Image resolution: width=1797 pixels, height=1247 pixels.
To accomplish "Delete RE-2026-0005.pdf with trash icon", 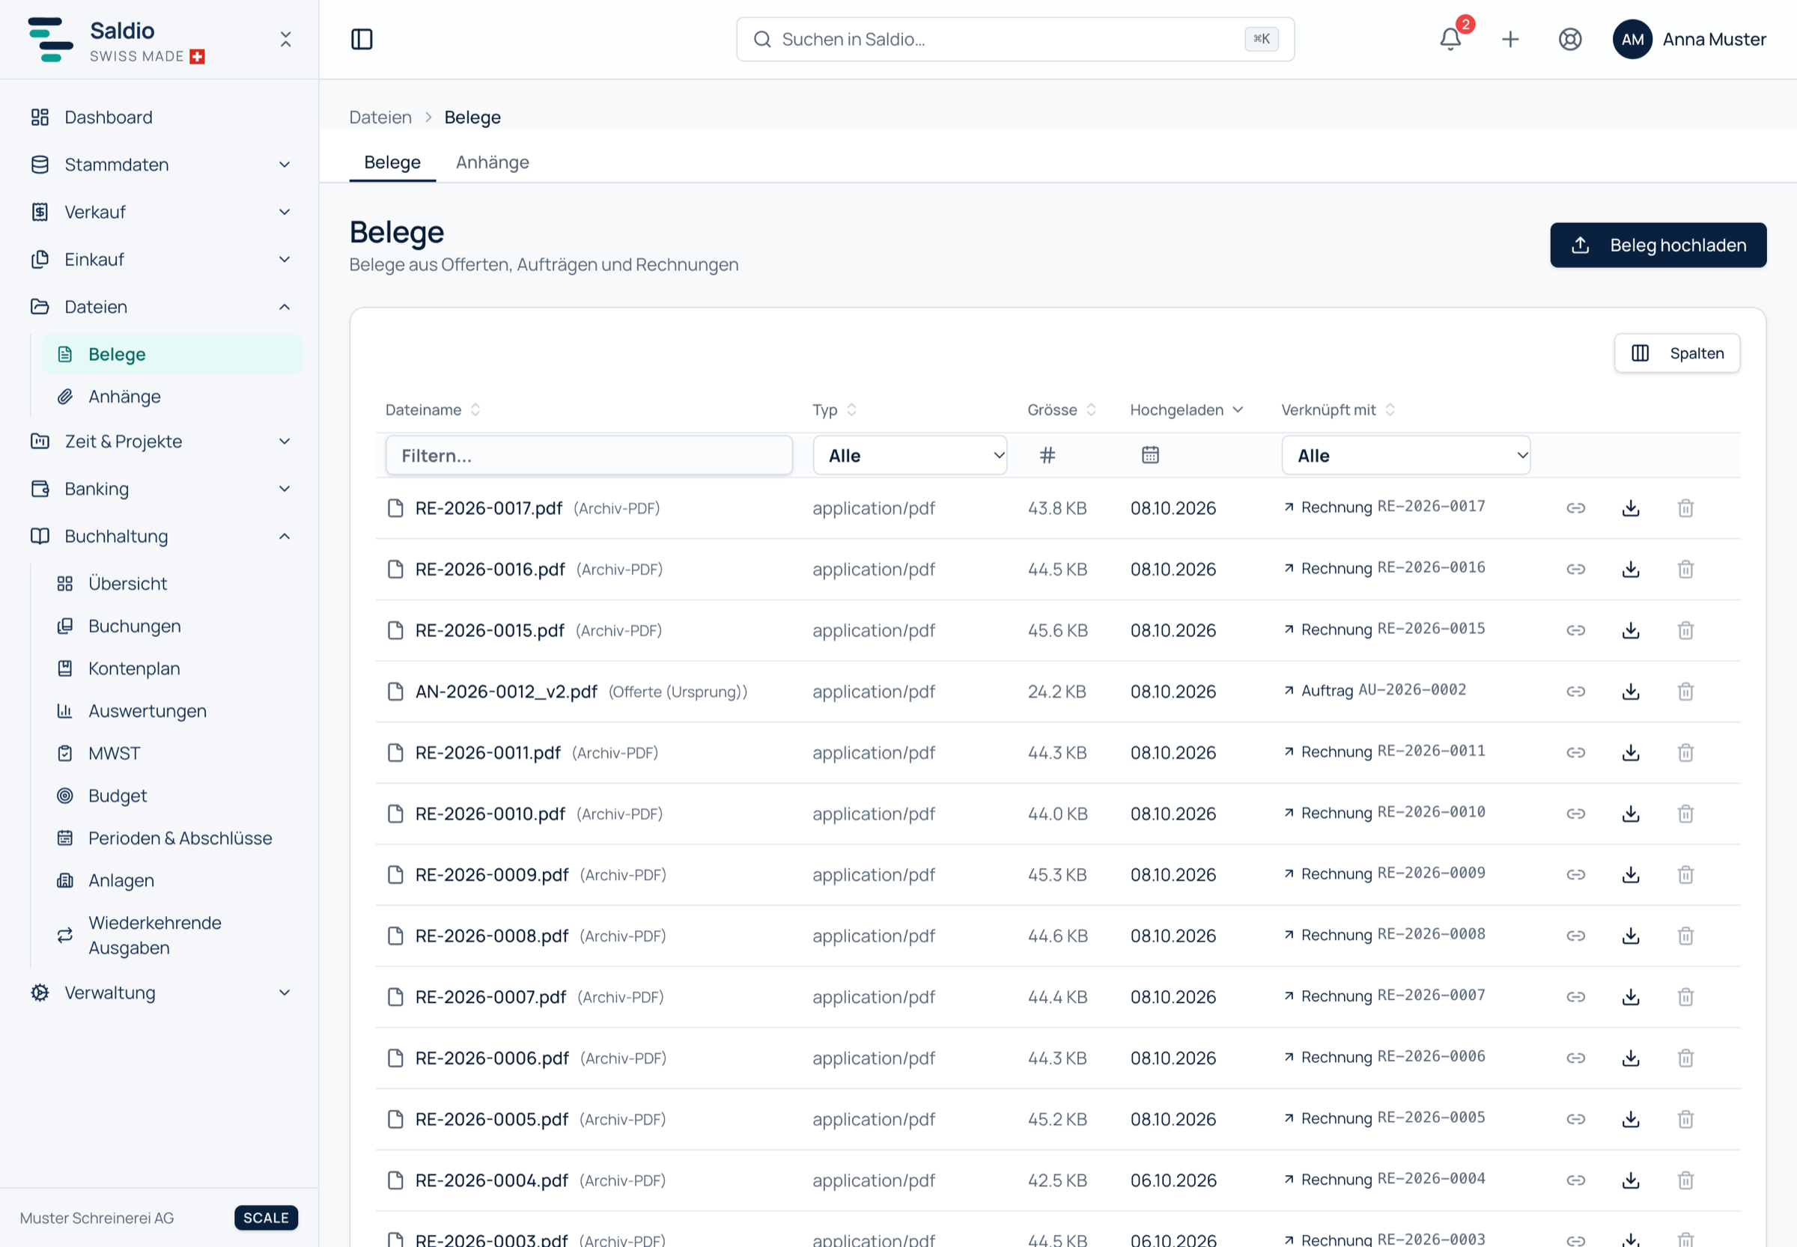I will pos(1685,1119).
